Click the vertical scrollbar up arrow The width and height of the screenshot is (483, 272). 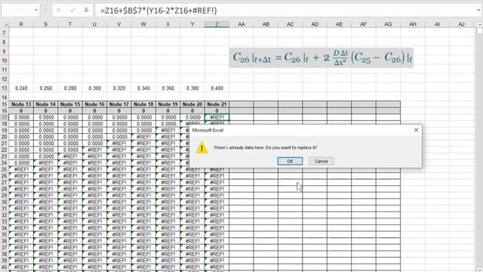point(480,24)
